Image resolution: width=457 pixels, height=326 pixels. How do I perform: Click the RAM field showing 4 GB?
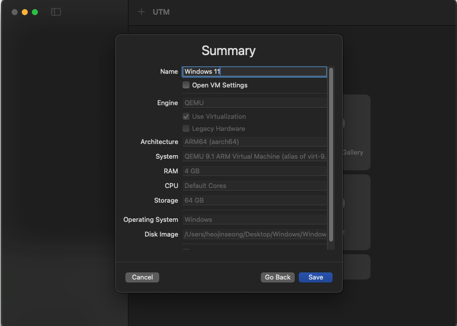tap(254, 171)
